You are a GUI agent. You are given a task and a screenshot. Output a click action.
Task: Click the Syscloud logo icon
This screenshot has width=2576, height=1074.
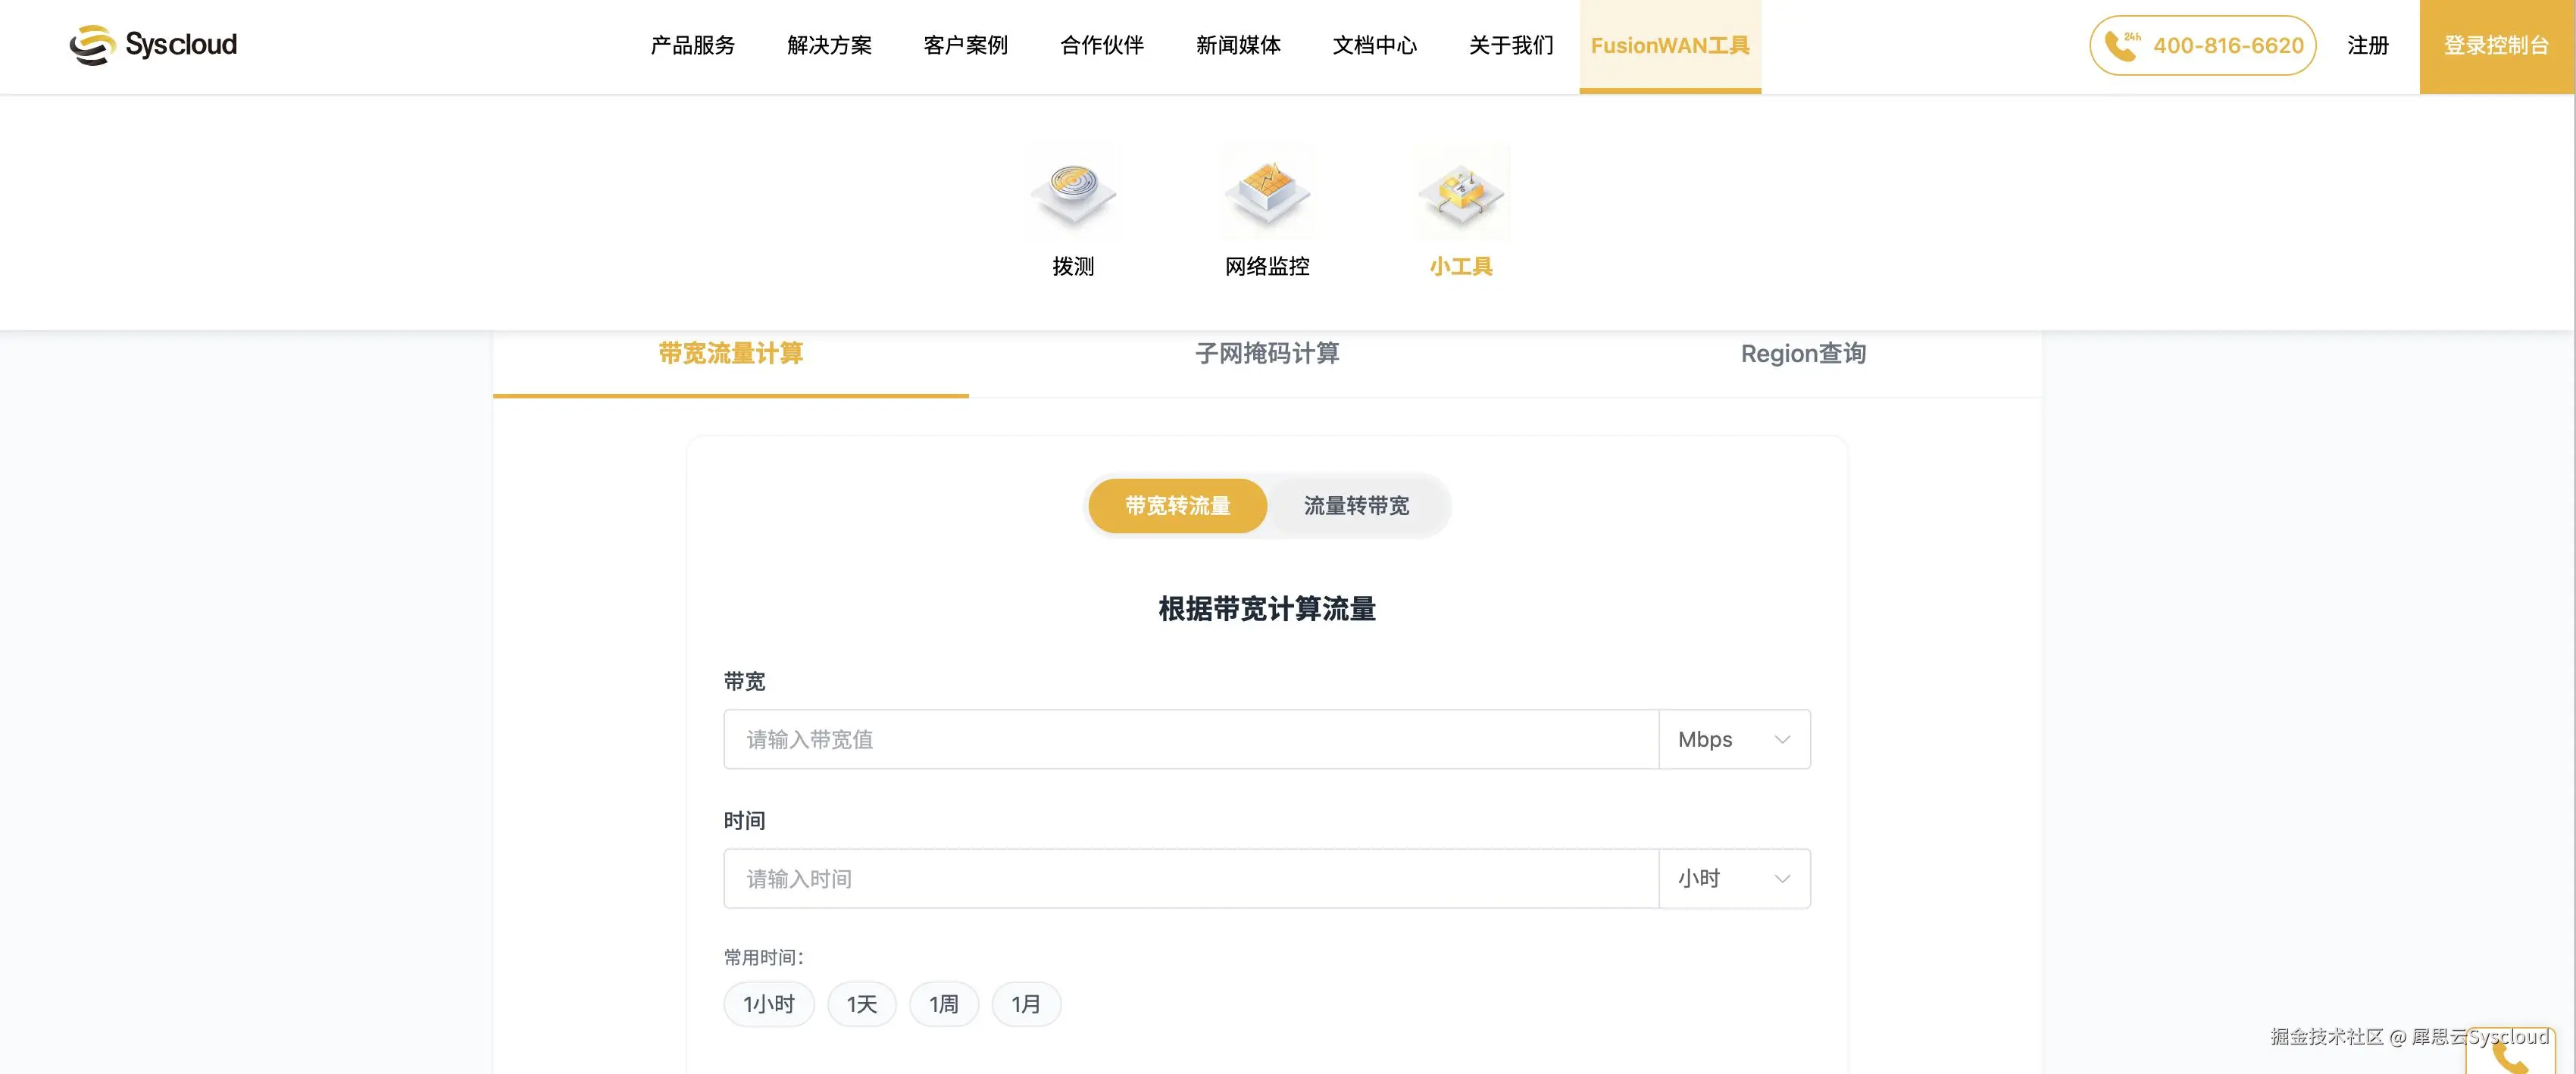coord(93,45)
